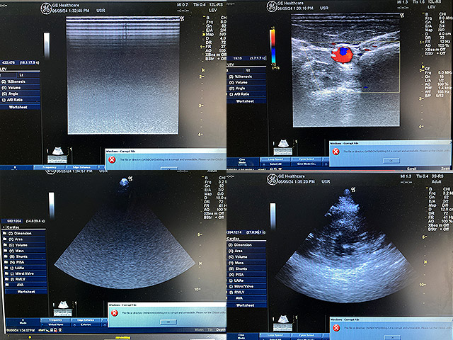Click the grayscale bar on the 1:35:23 PM screen
453x340 pixels.
click(x=273, y=216)
